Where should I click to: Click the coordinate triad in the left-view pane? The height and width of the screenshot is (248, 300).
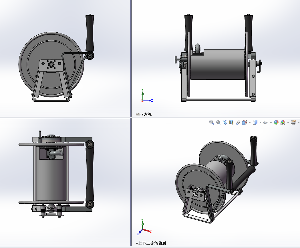pyautogui.click(x=146, y=96)
